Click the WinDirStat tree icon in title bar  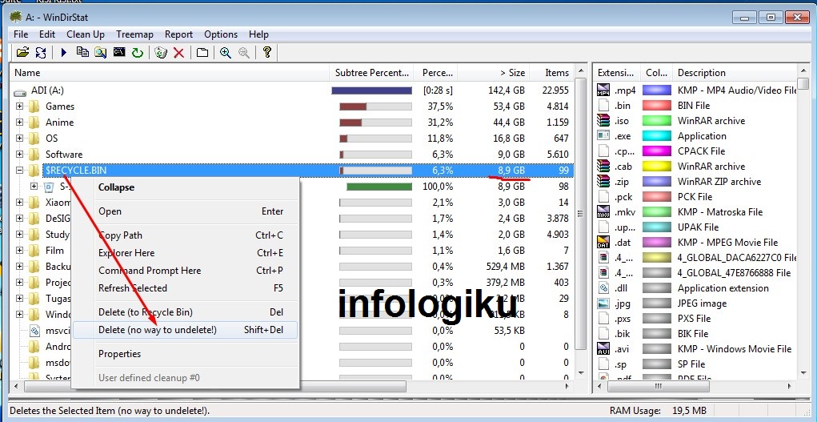[16, 17]
